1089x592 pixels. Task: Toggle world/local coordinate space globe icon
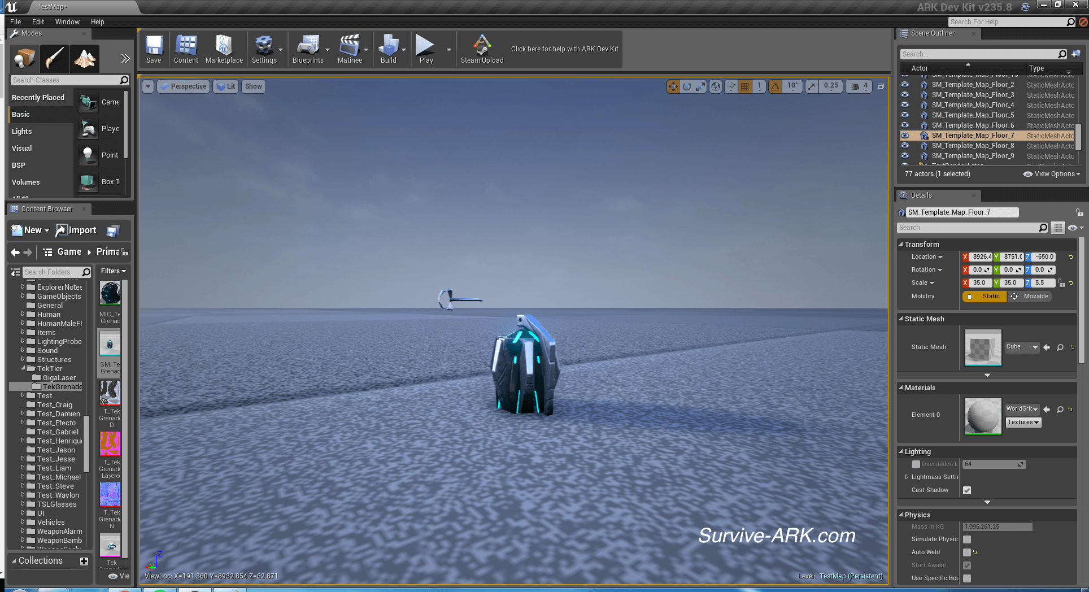716,86
